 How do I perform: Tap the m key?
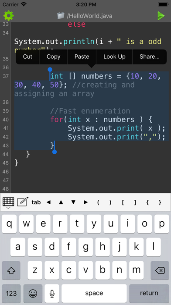tap(137, 270)
